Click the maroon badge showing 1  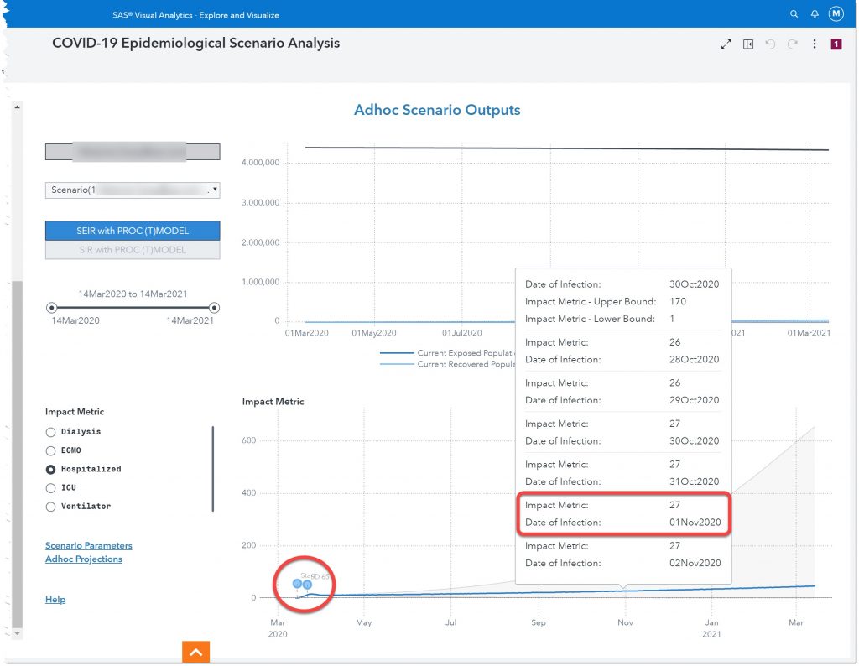(836, 44)
